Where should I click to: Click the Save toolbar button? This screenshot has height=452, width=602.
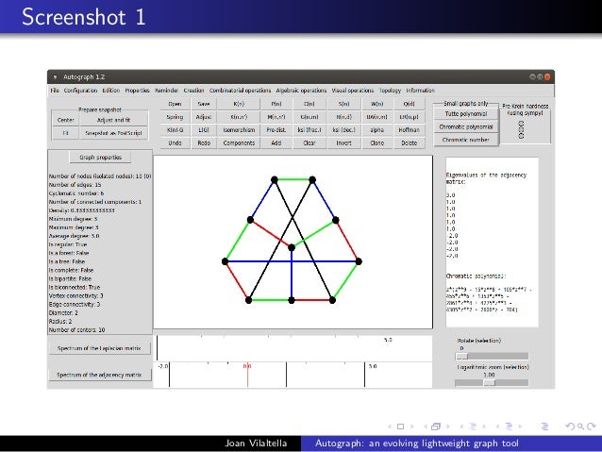pos(204,104)
